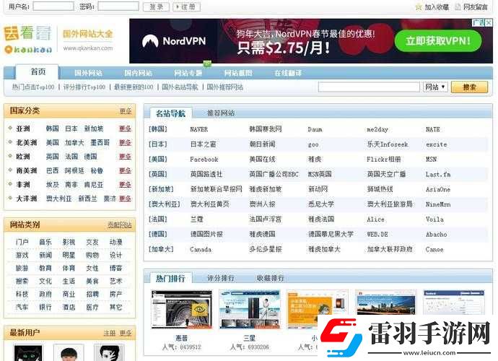Open the Last.fm link
This screenshot has width=498, height=361.
pos(438,174)
